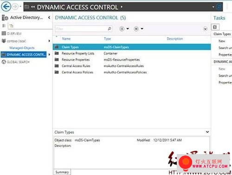Click New under Claim Types tasks

(x=222, y=41)
